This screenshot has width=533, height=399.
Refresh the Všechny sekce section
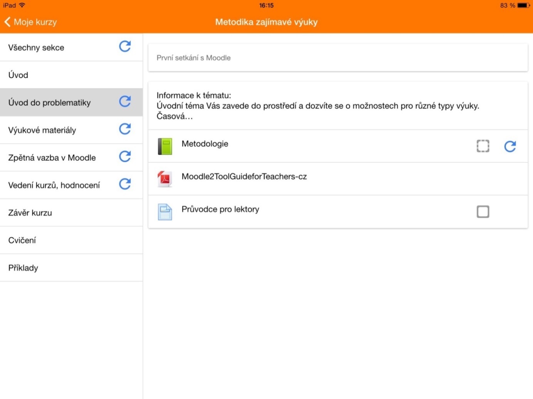[125, 47]
